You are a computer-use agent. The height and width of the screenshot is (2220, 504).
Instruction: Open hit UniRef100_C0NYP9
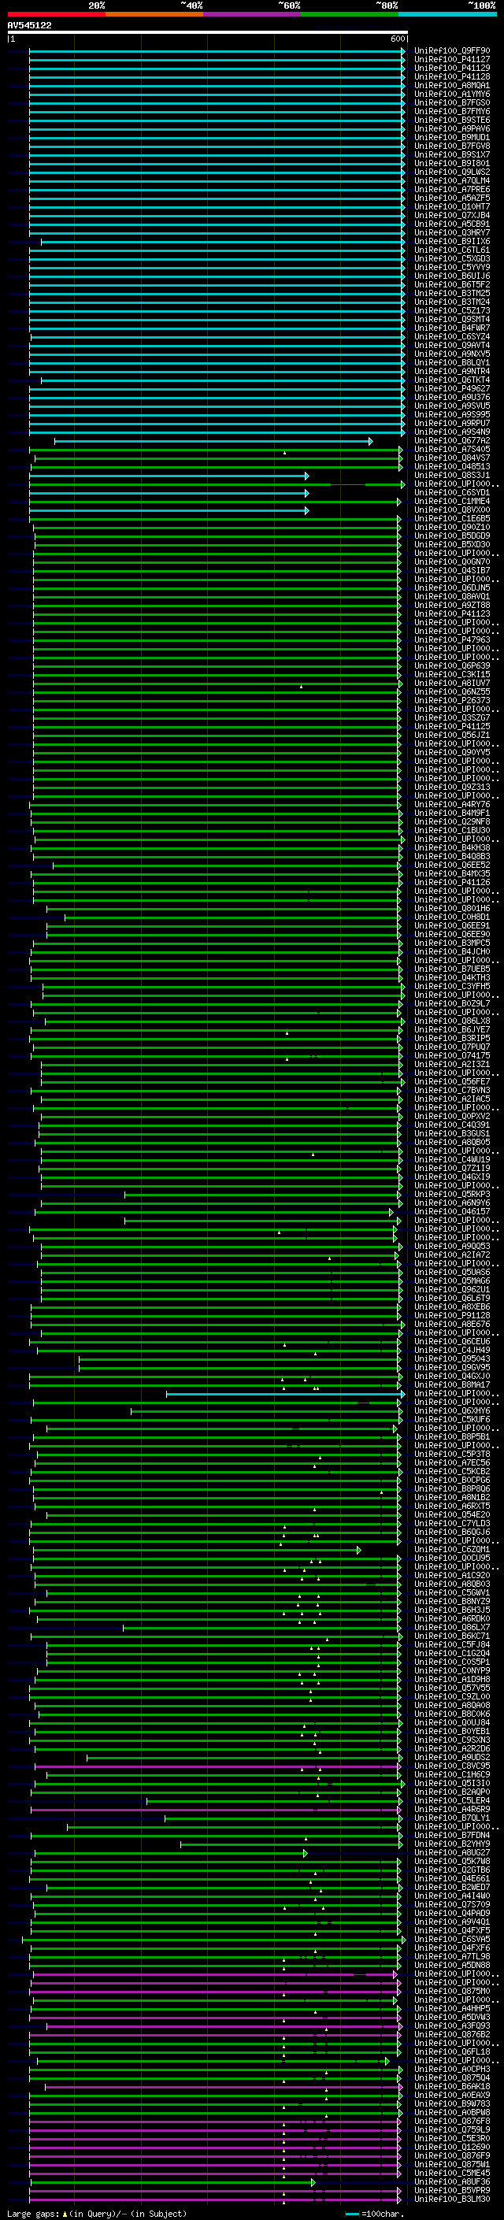pyautogui.click(x=451, y=1671)
